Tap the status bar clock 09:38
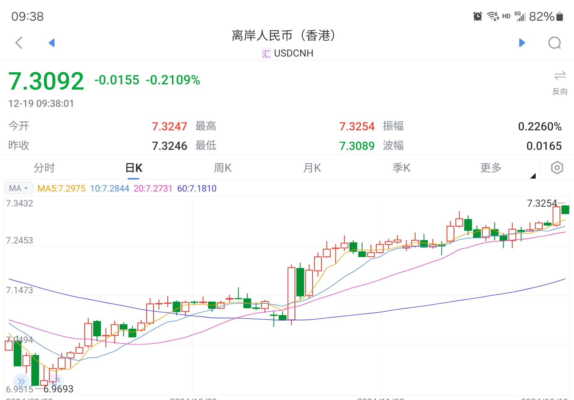 [x=28, y=16]
